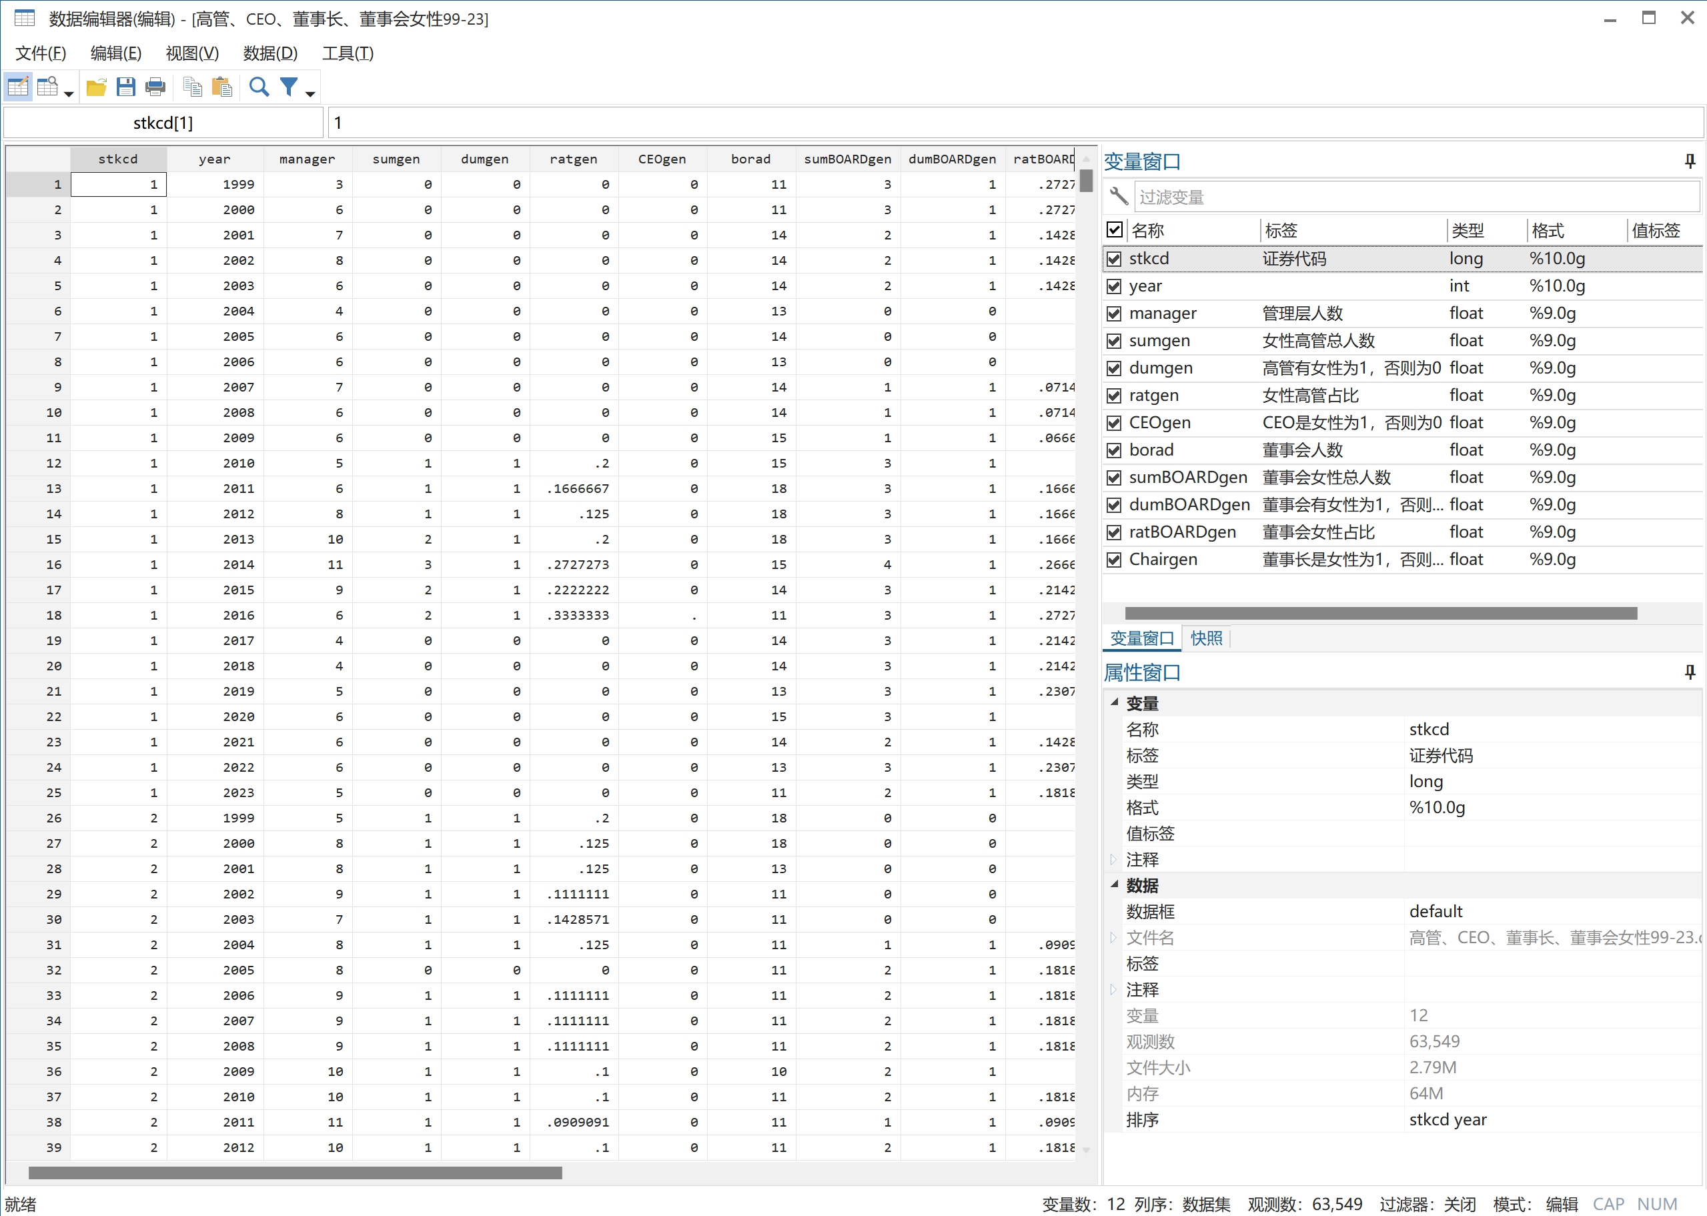This screenshot has height=1216, width=1707.
Task: Click the open file folder icon
Action: coord(96,87)
